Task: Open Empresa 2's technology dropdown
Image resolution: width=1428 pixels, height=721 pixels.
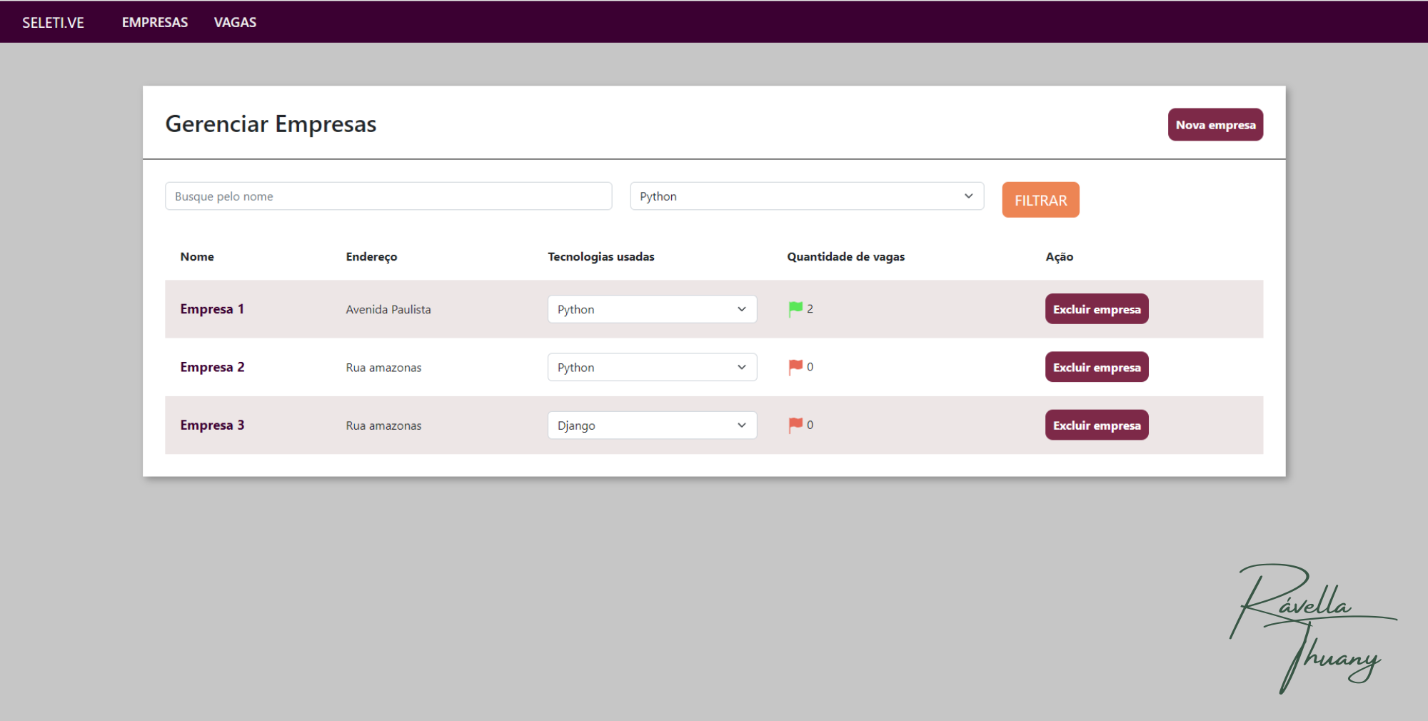Action: point(652,367)
